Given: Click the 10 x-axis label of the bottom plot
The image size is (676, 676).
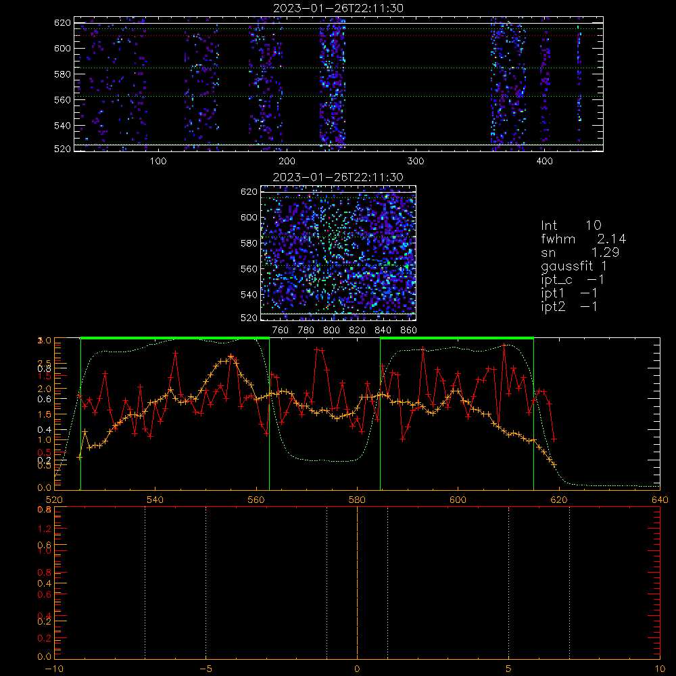Looking at the screenshot, I should pos(660,669).
